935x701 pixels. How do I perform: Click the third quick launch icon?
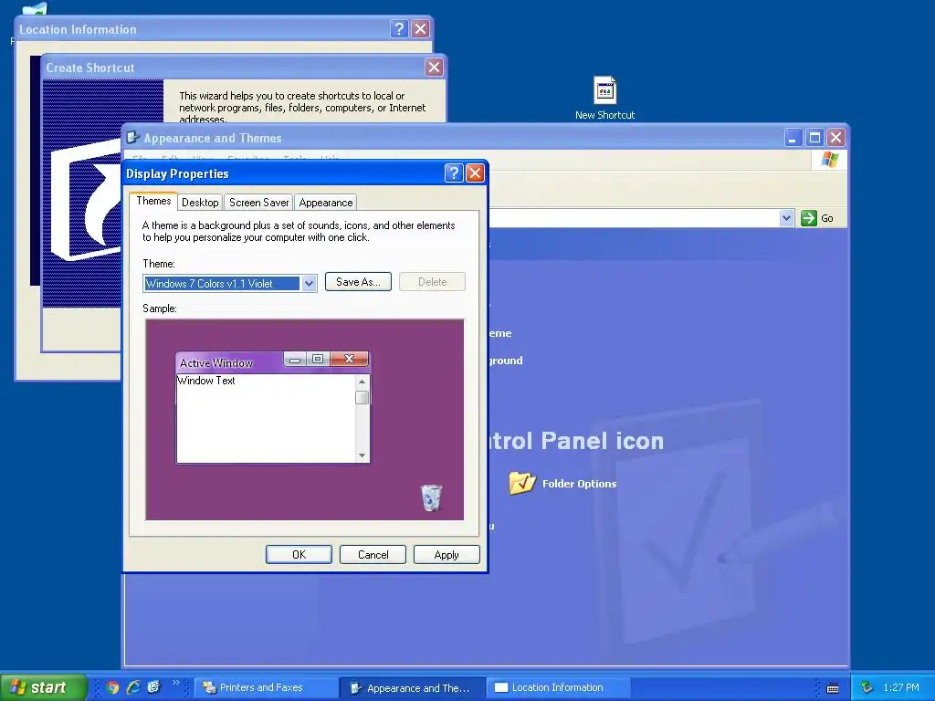(x=153, y=687)
